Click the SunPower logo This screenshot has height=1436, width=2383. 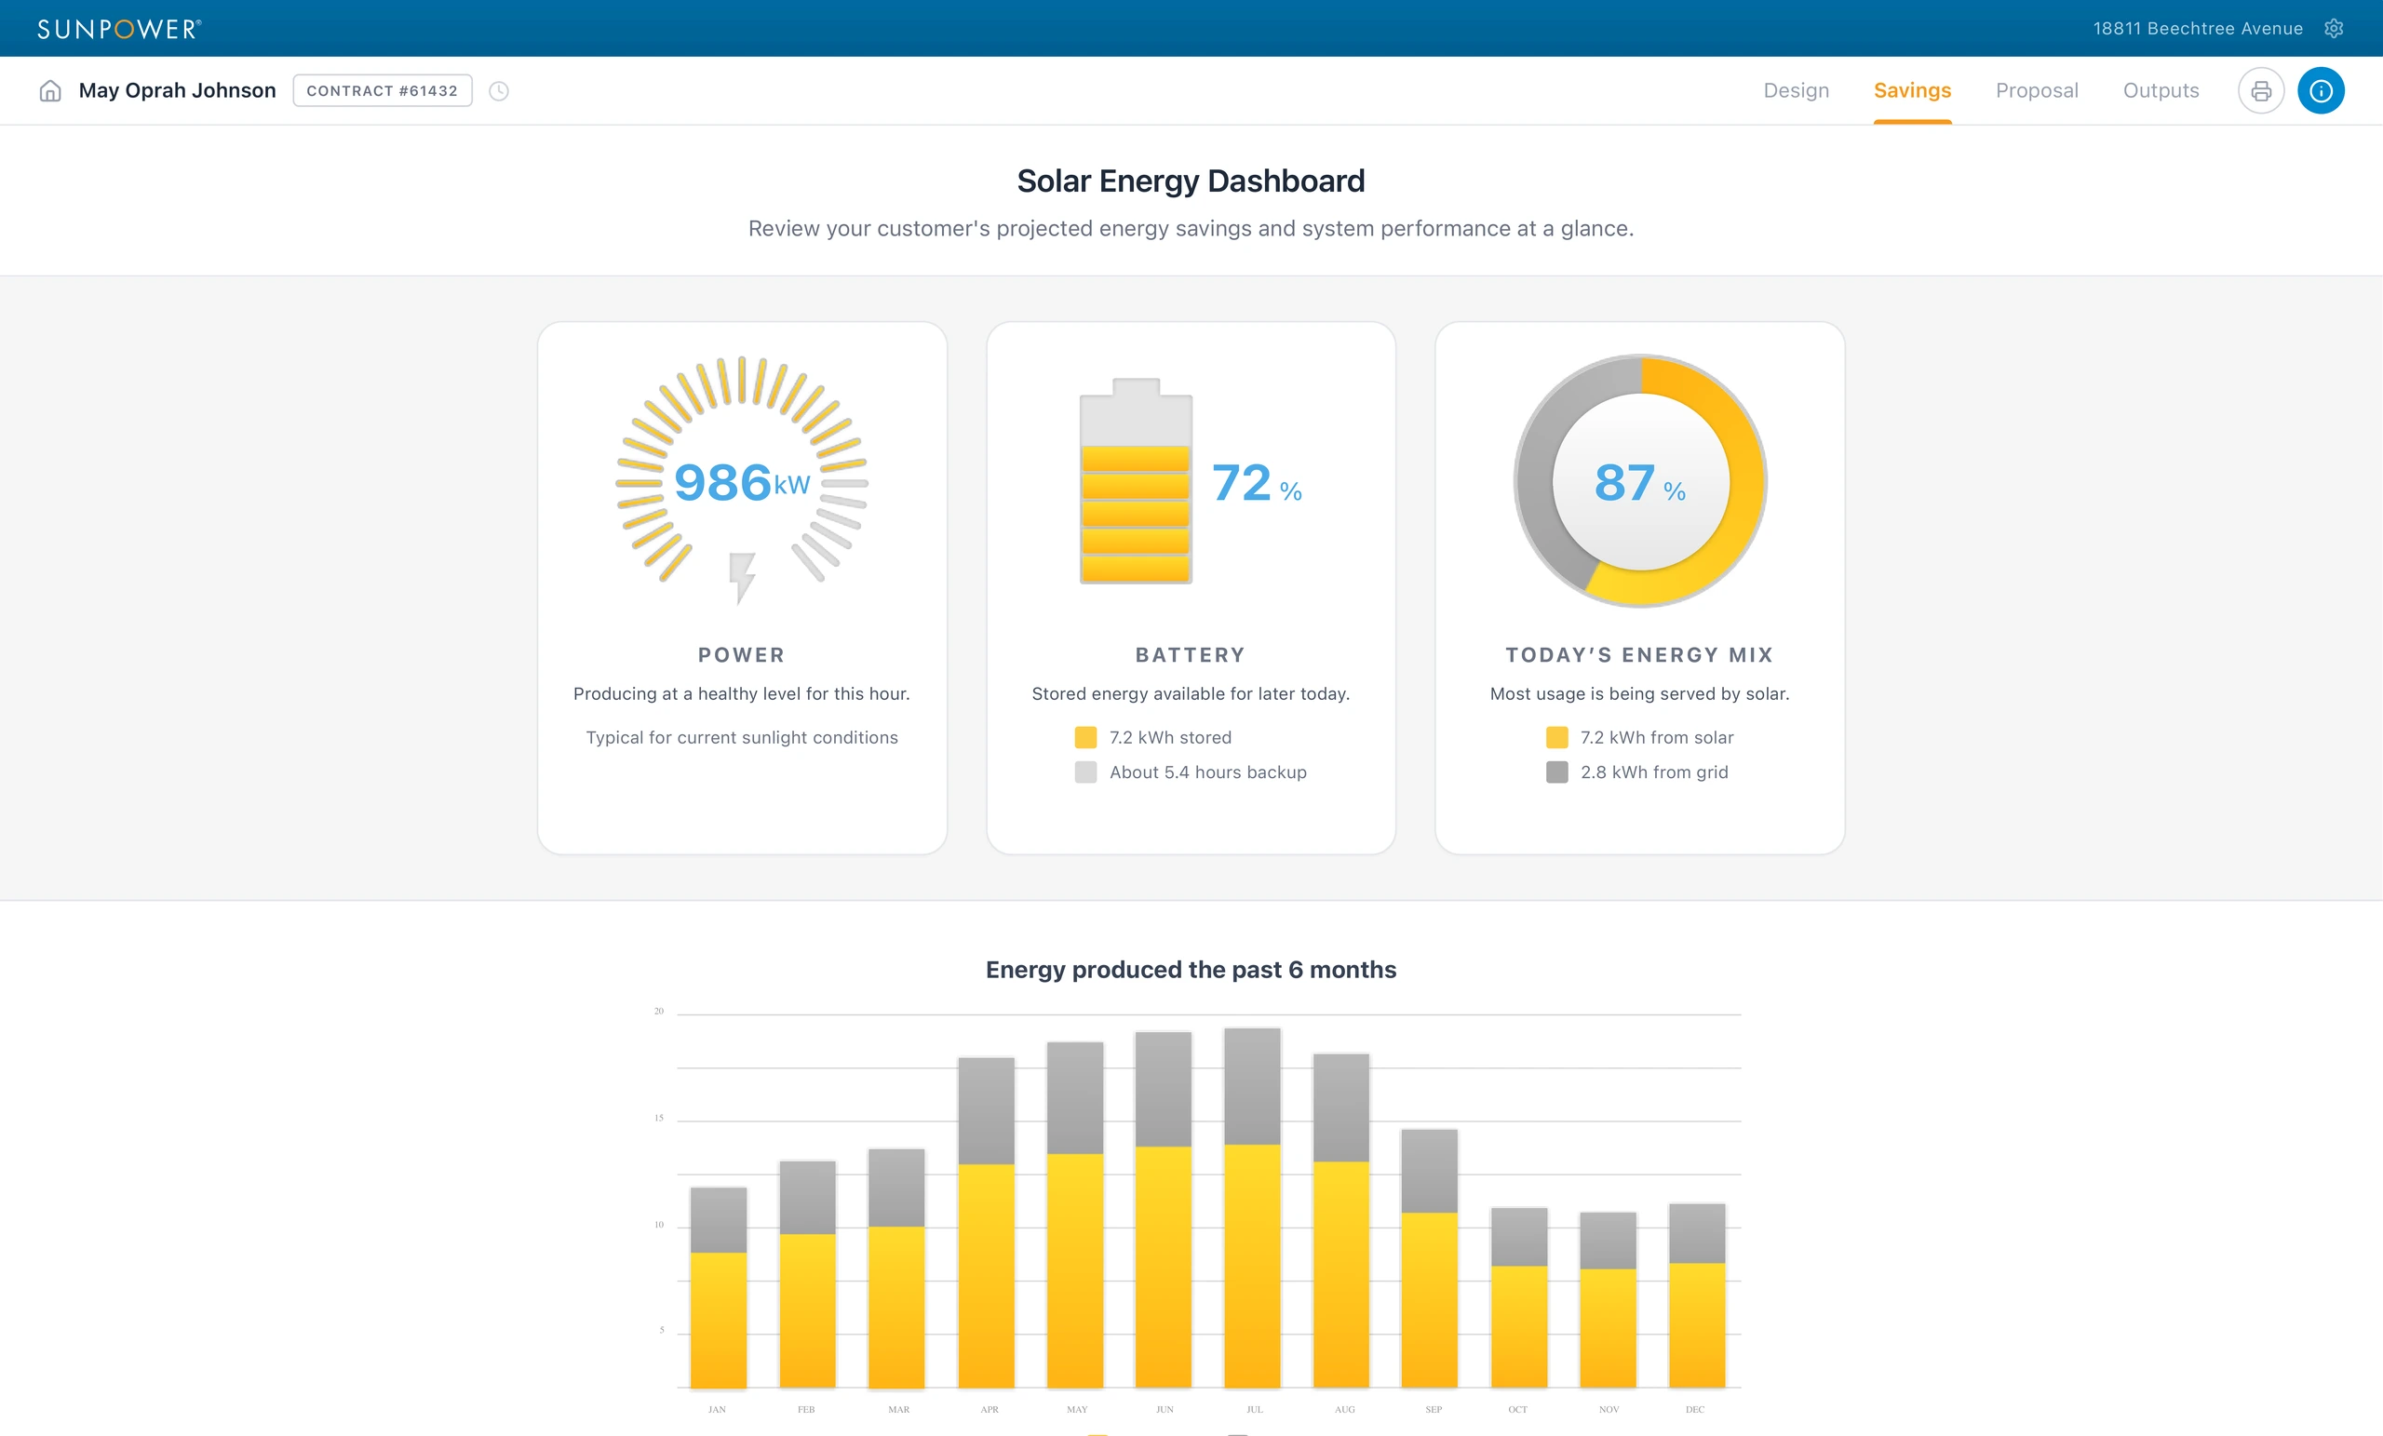click(x=119, y=29)
